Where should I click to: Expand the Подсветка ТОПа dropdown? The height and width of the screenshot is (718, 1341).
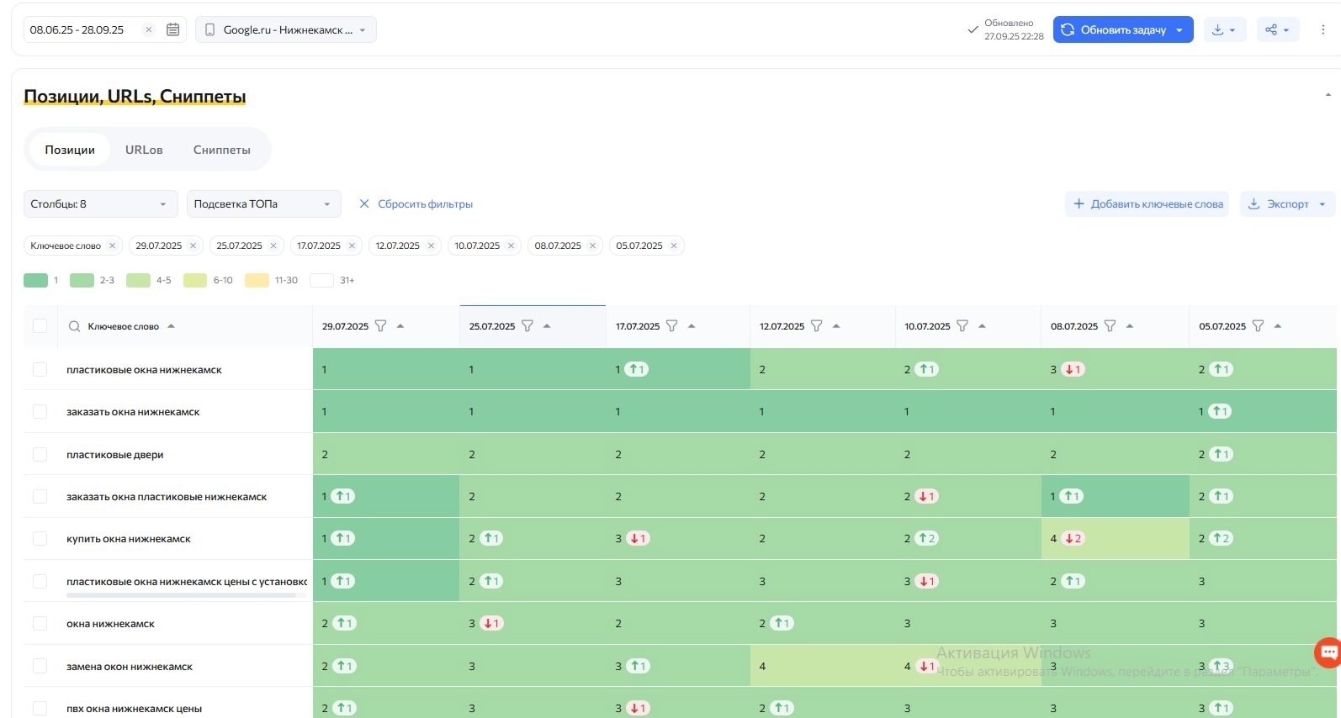tap(263, 203)
